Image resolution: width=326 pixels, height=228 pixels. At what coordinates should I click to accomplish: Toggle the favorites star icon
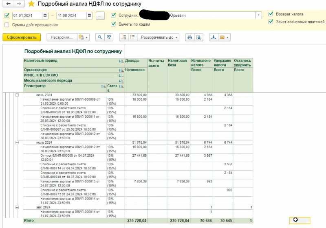point(31,4)
